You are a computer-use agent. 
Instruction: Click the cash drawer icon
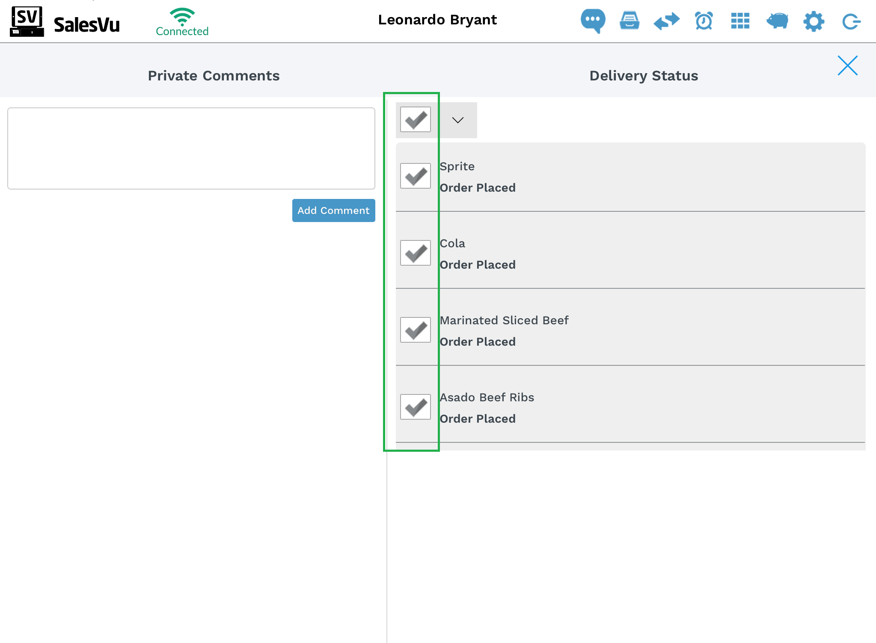(630, 21)
